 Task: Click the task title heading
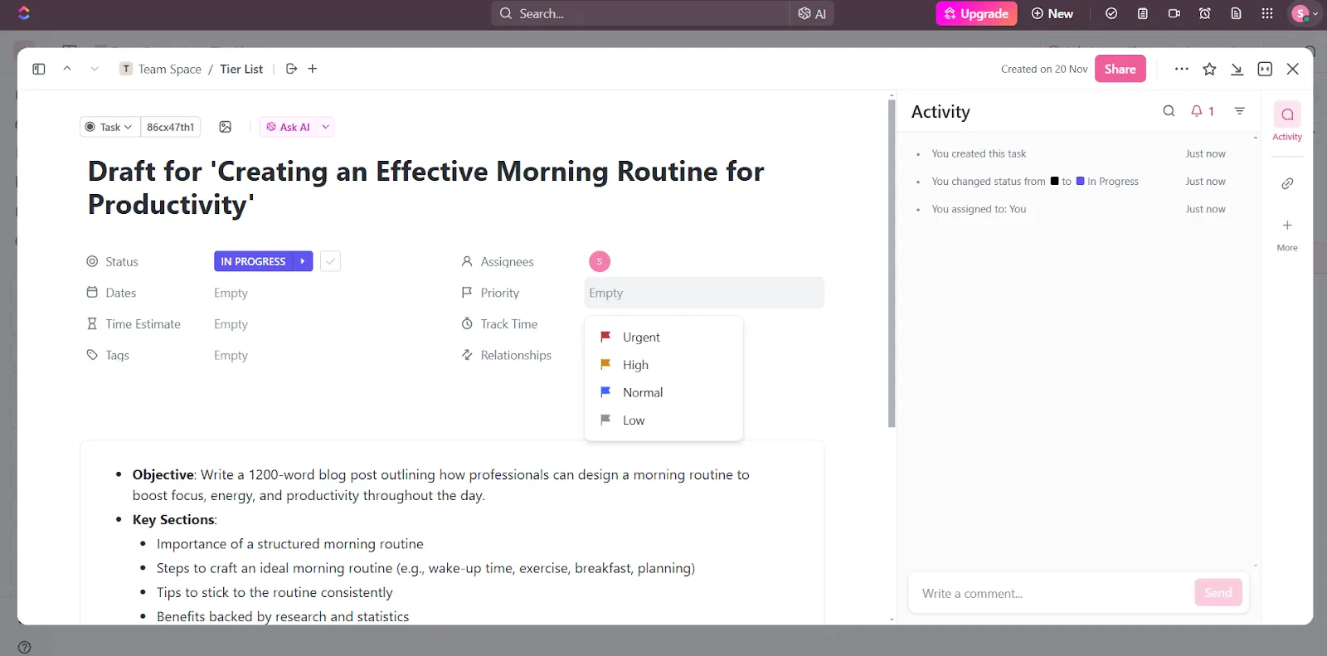pos(425,187)
